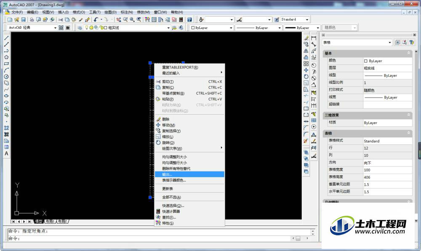Open the 绘图(D) menu
The height and width of the screenshot is (251, 421).
(x=110, y=12)
